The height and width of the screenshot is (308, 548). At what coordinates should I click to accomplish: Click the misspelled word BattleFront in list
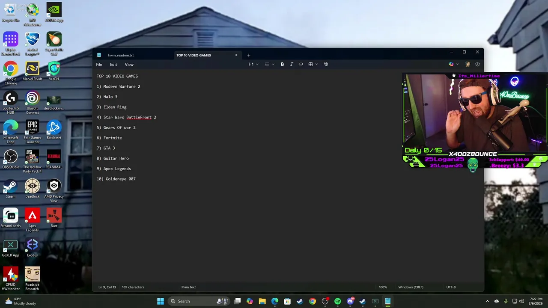139,117
